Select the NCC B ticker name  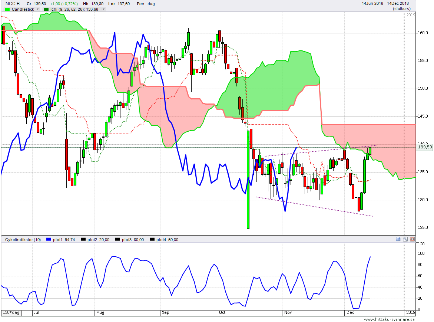click(x=13, y=4)
